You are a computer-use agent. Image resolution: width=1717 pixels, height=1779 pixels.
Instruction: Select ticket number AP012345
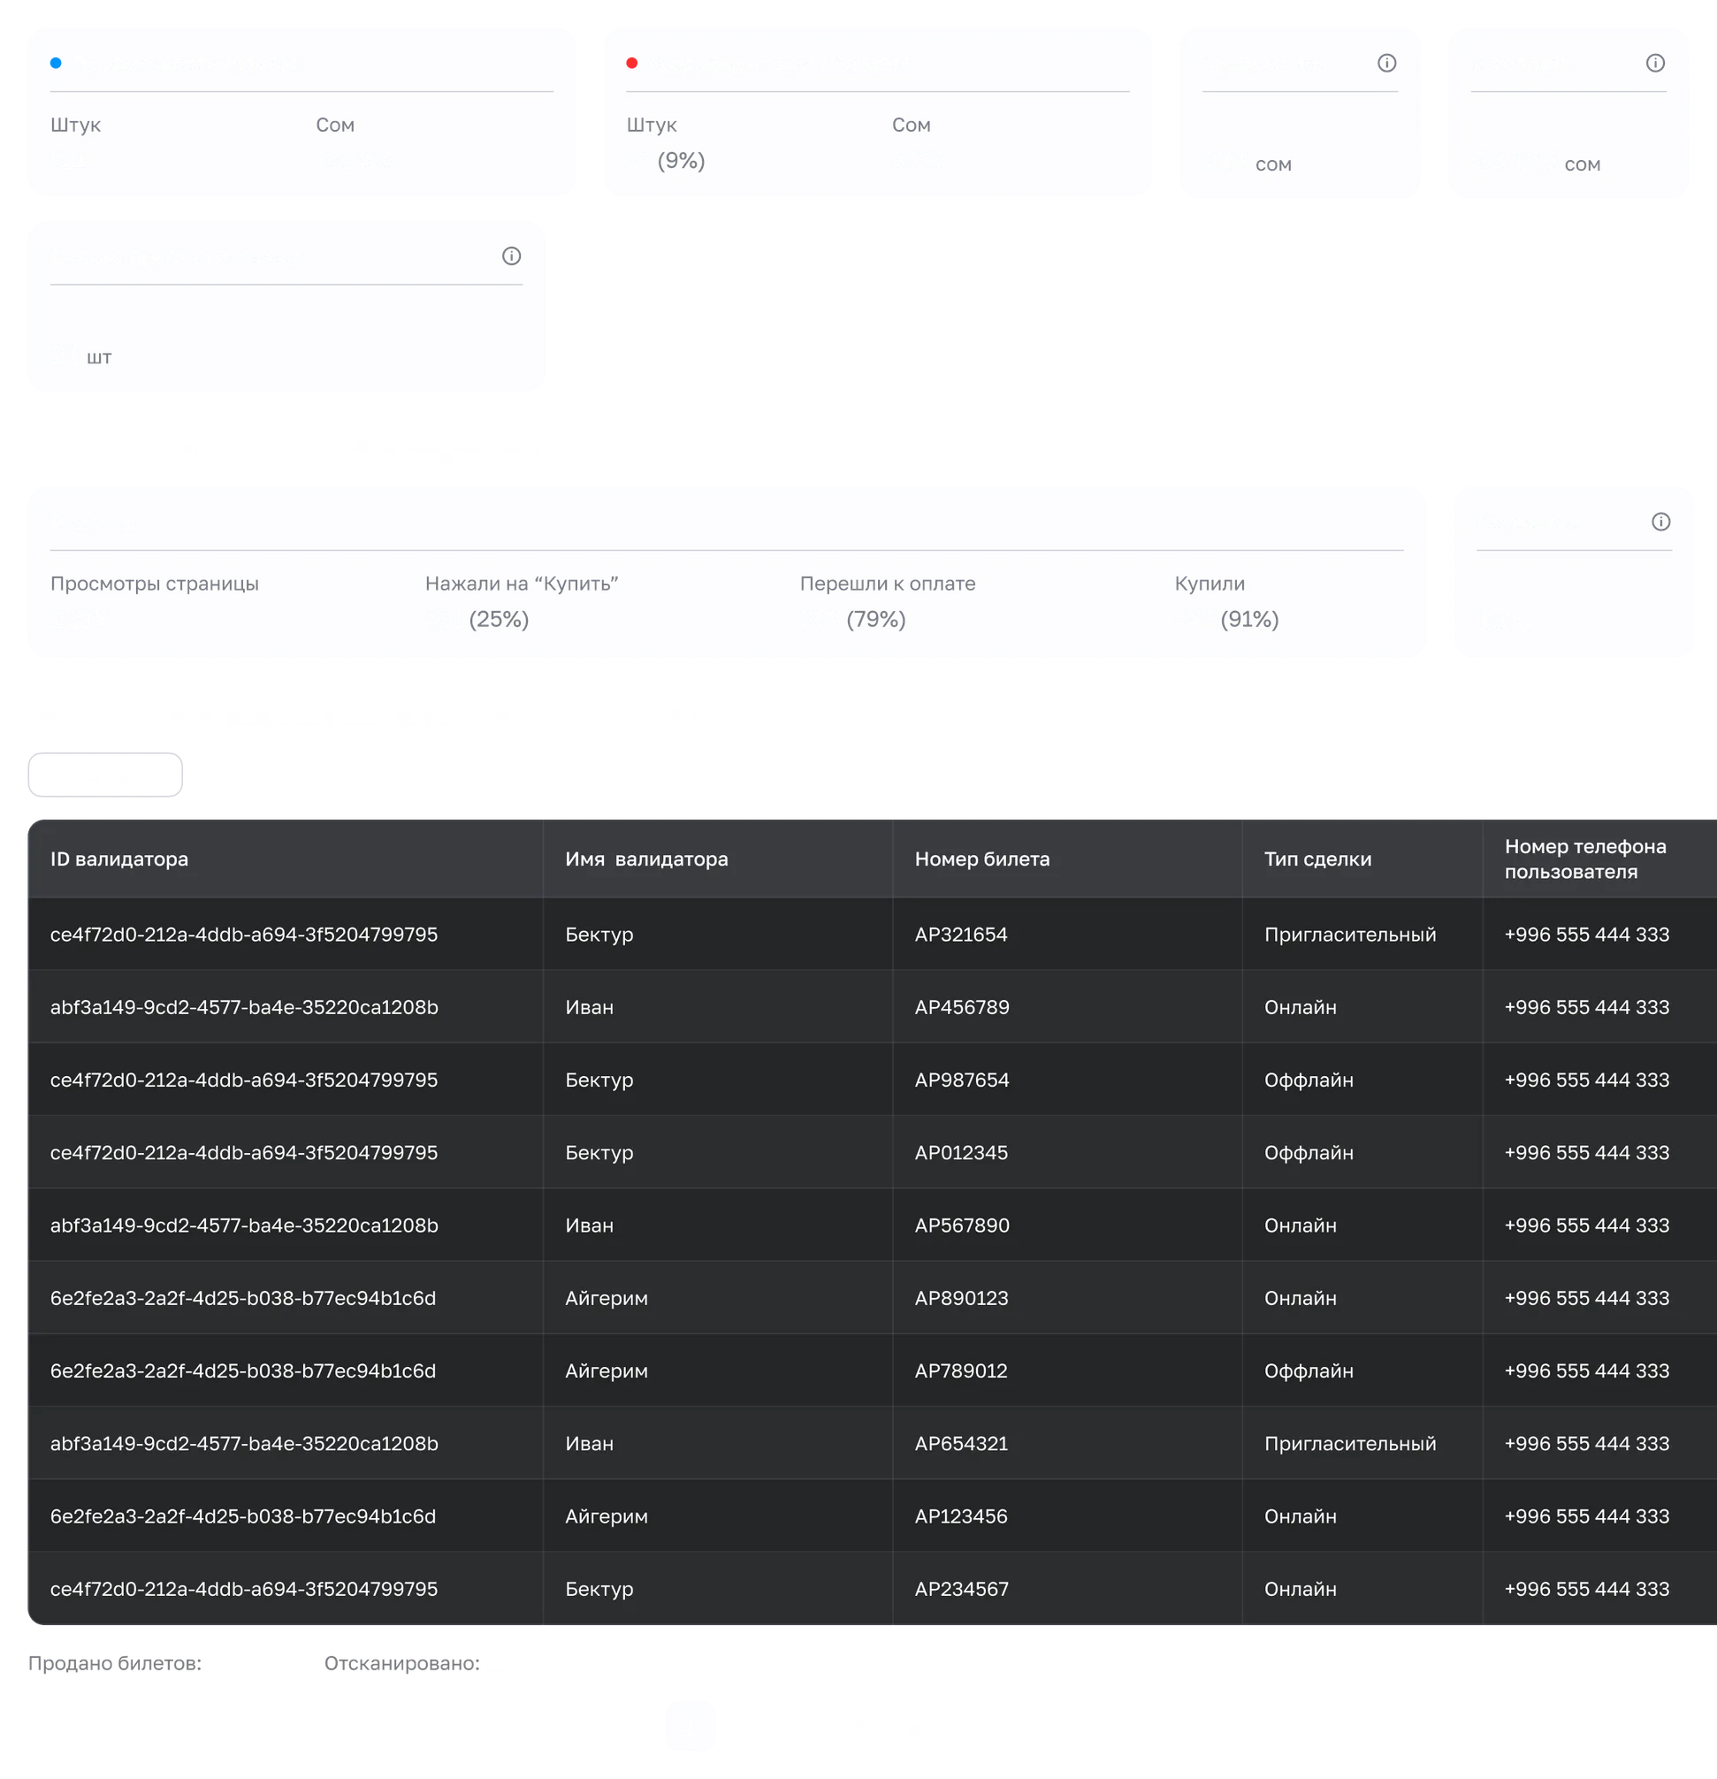point(961,1152)
